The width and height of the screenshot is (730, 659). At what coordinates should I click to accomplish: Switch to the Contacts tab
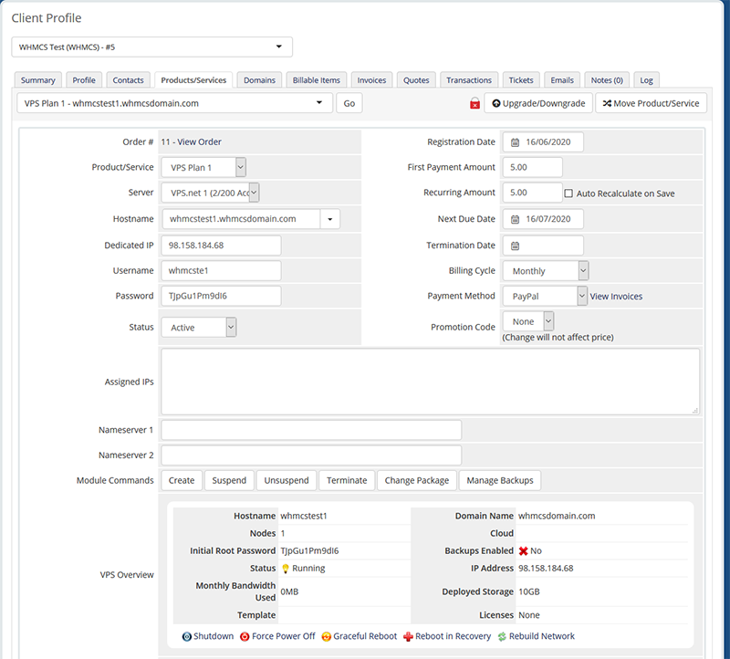coord(128,80)
